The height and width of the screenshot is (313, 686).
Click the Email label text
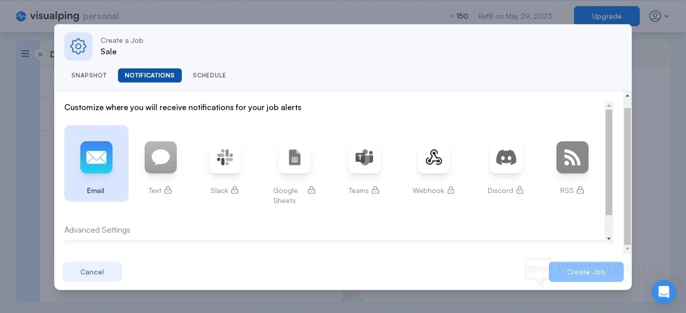tap(95, 190)
